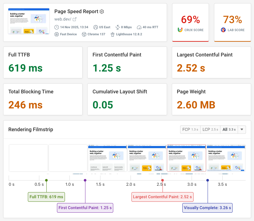Open the Page Speed Report settings gear
Image resolution: width=254 pixels, height=221 pixels.
tap(102, 12)
